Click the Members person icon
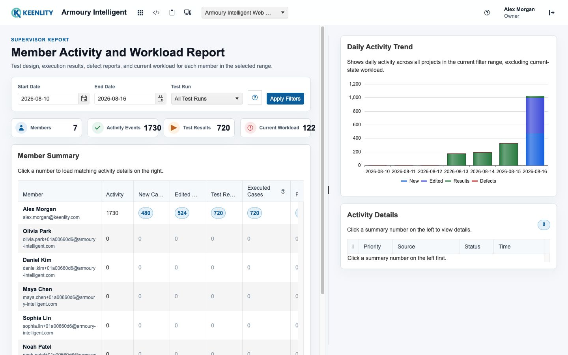Image resolution: width=568 pixels, height=355 pixels. tap(21, 128)
